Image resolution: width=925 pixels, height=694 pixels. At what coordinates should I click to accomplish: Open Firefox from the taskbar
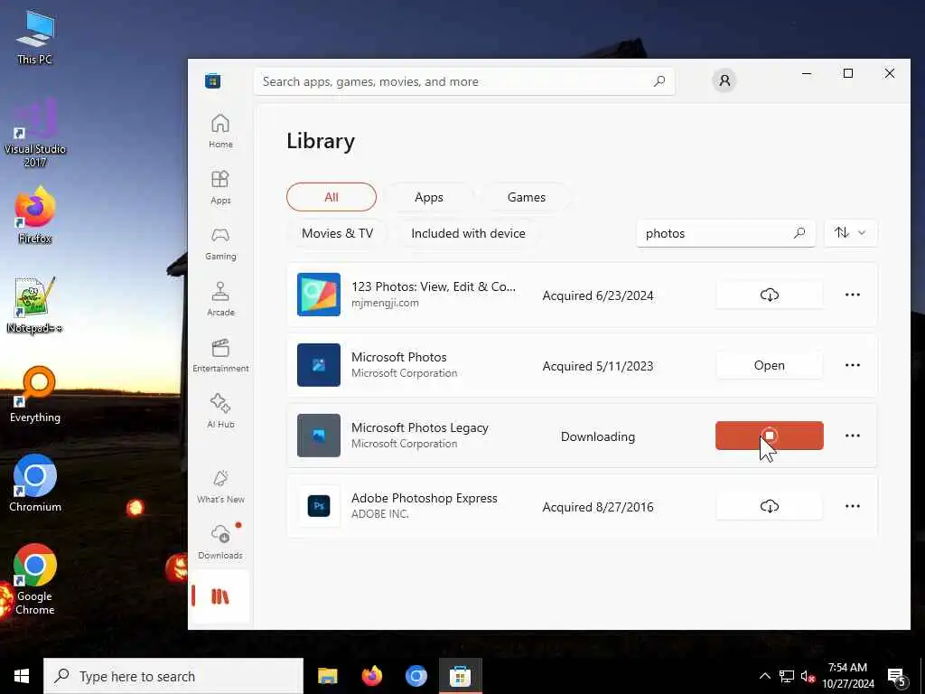coord(371,676)
